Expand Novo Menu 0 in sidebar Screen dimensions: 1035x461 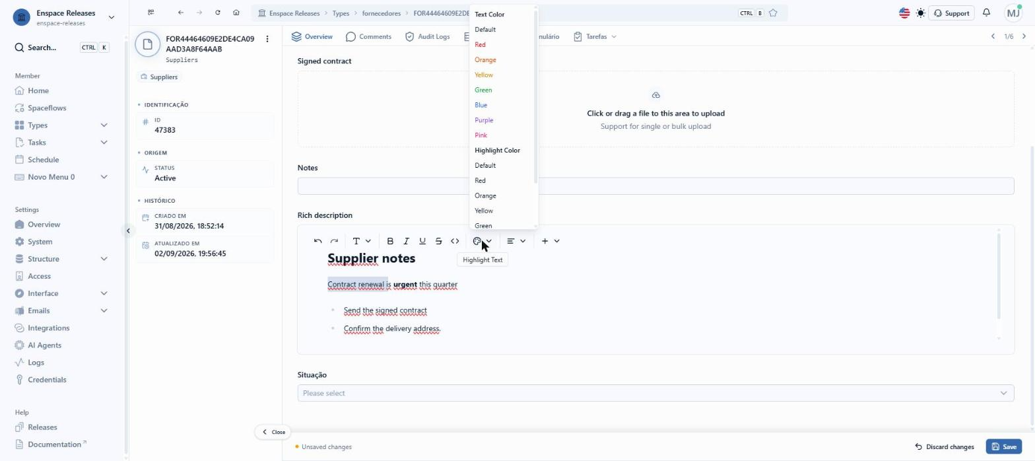pos(61,176)
